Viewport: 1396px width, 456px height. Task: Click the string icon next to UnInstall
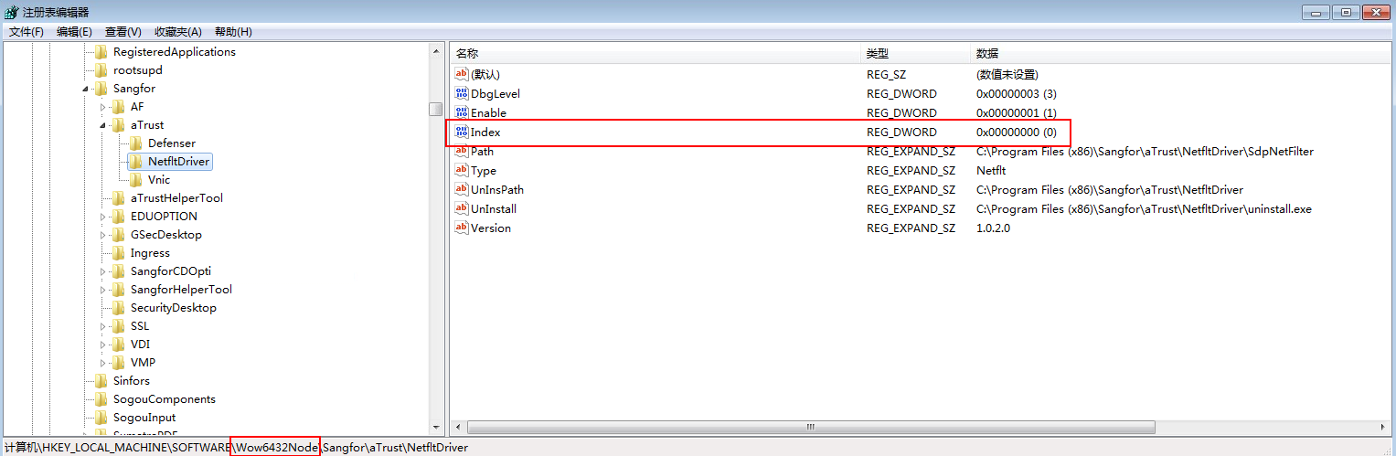click(461, 208)
